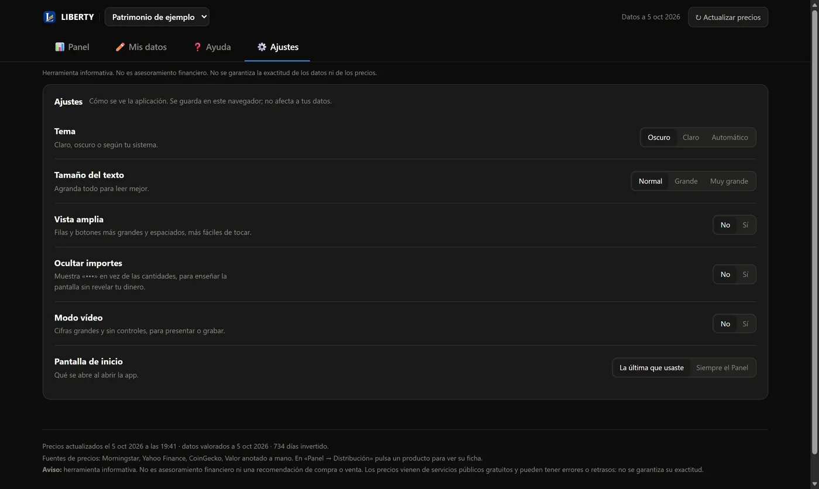The width and height of the screenshot is (819, 489).
Task: Click the Modo vídeo heading
Action: pos(78,318)
